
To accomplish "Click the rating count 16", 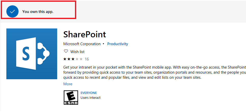I will click(87, 59).
